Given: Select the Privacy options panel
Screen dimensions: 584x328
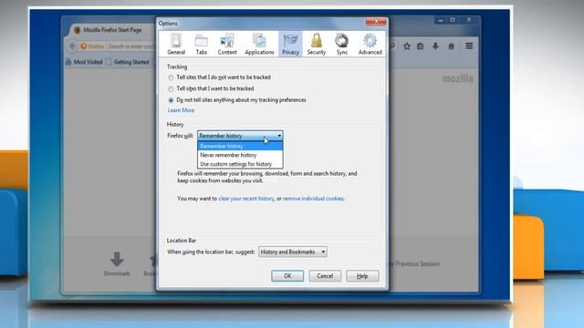Looking at the screenshot, I should click(x=290, y=45).
